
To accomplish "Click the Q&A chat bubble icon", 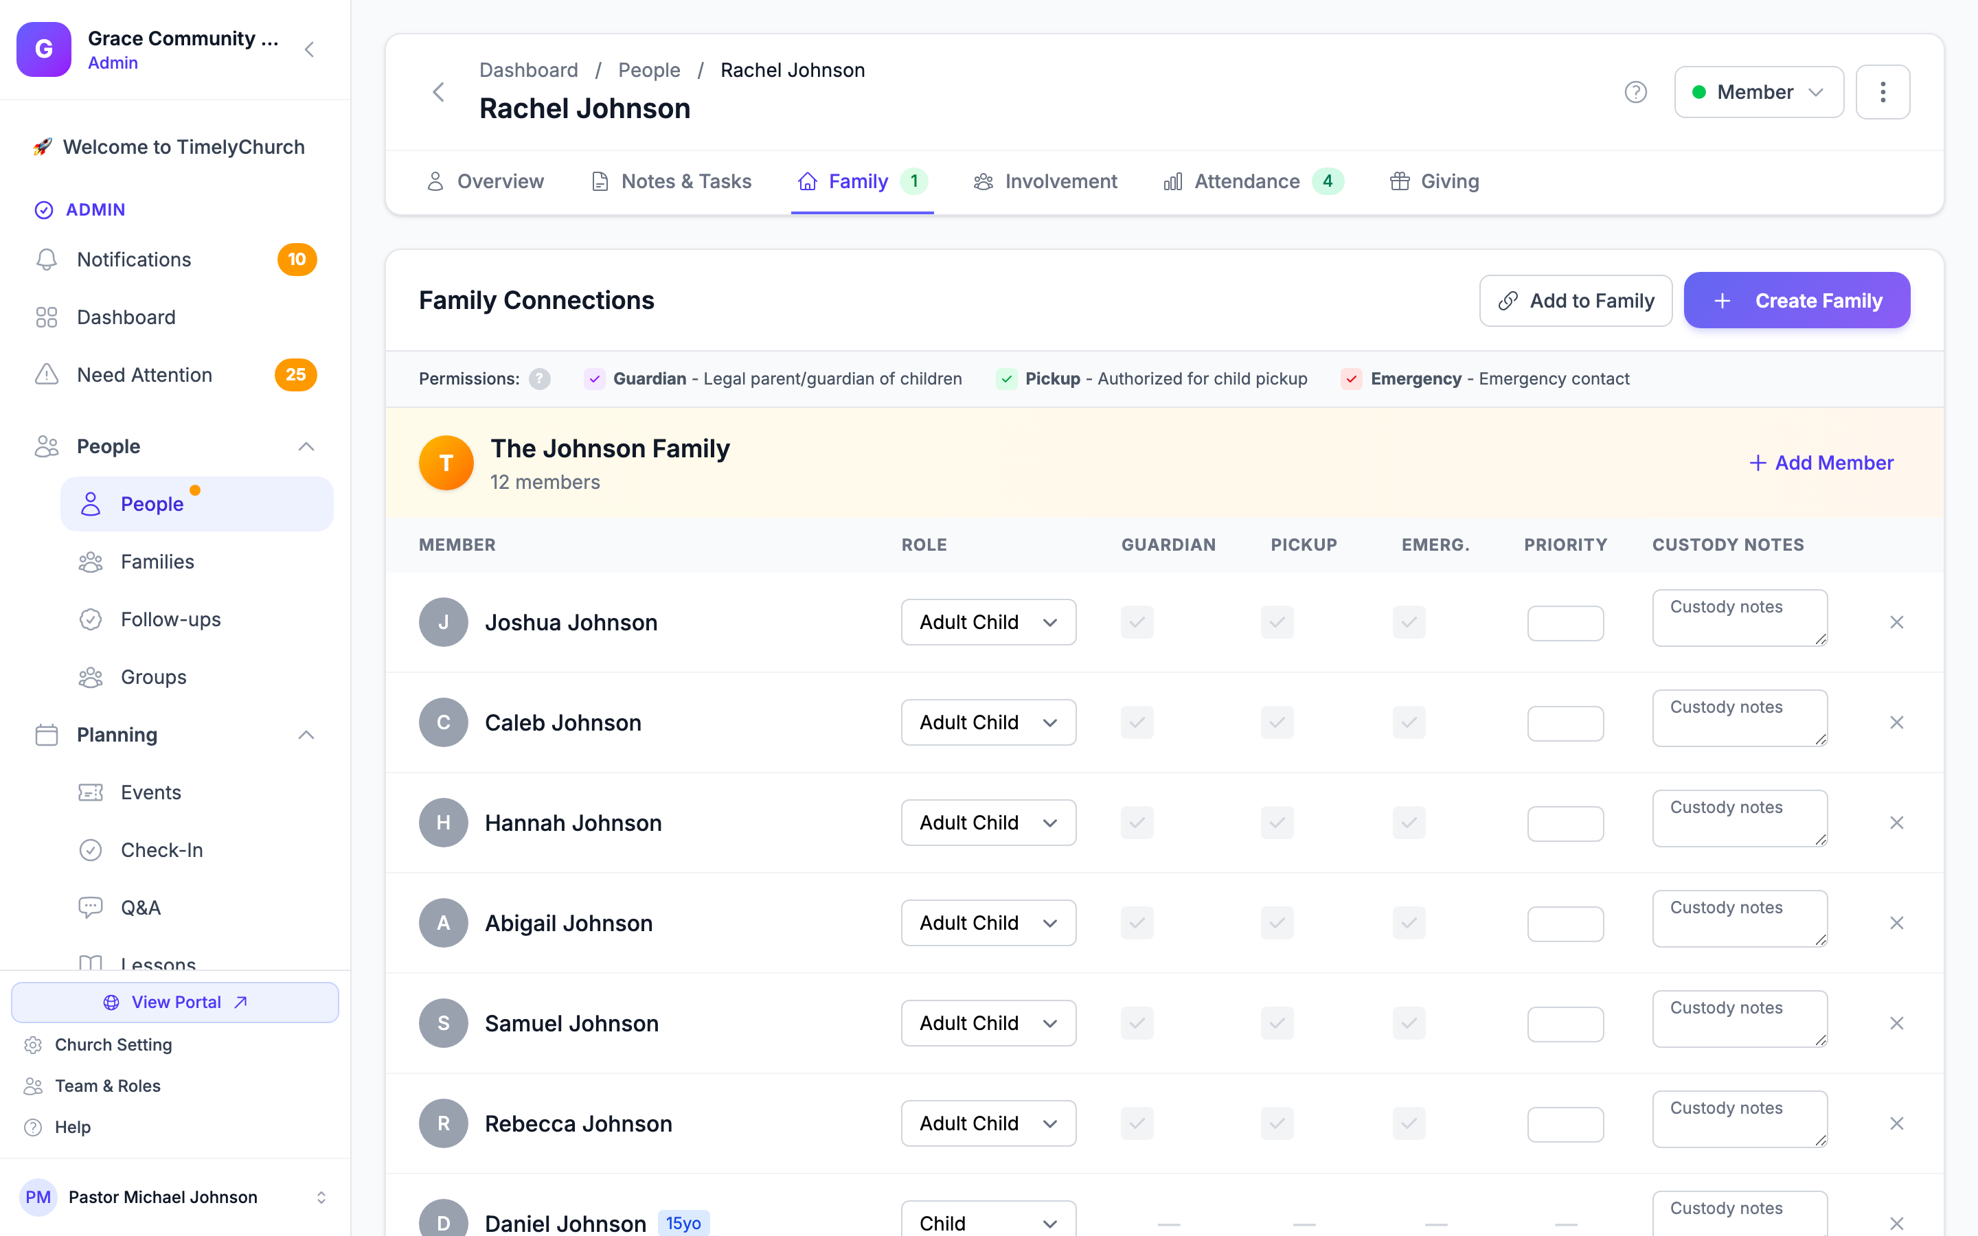I will pyautogui.click(x=91, y=907).
